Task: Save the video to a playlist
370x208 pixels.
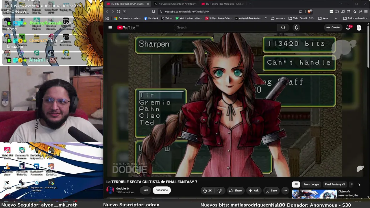Action: (271, 190)
